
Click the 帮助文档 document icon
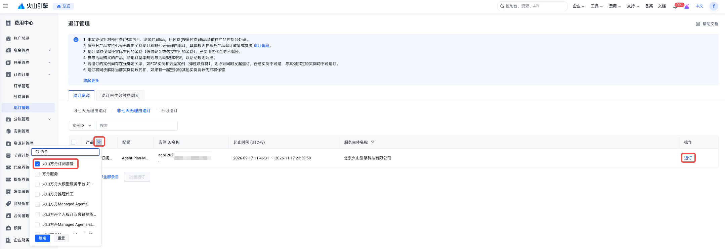point(698,24)
